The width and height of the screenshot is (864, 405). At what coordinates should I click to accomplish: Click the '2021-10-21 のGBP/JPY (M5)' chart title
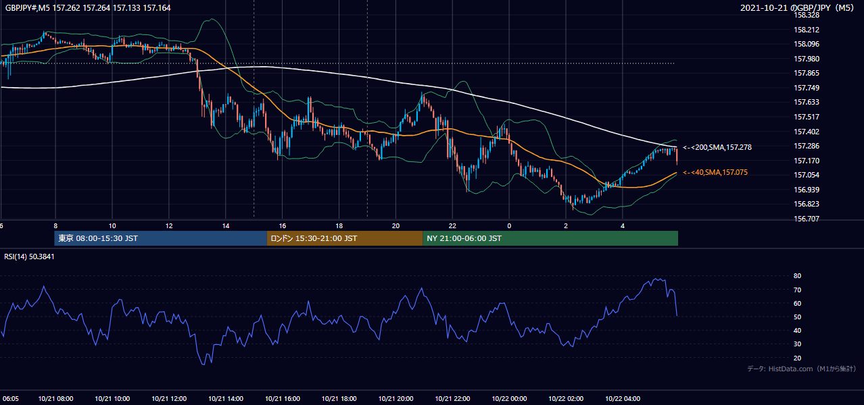[x=798, y=7]
